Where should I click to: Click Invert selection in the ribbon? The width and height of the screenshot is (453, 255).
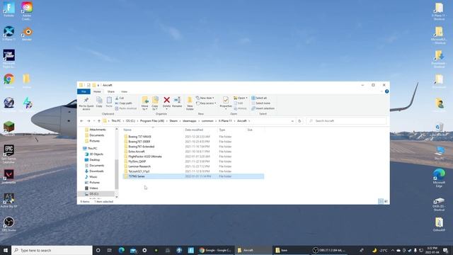point(263,108)
